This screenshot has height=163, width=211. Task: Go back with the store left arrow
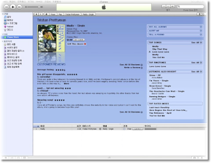tap(36, 14)
